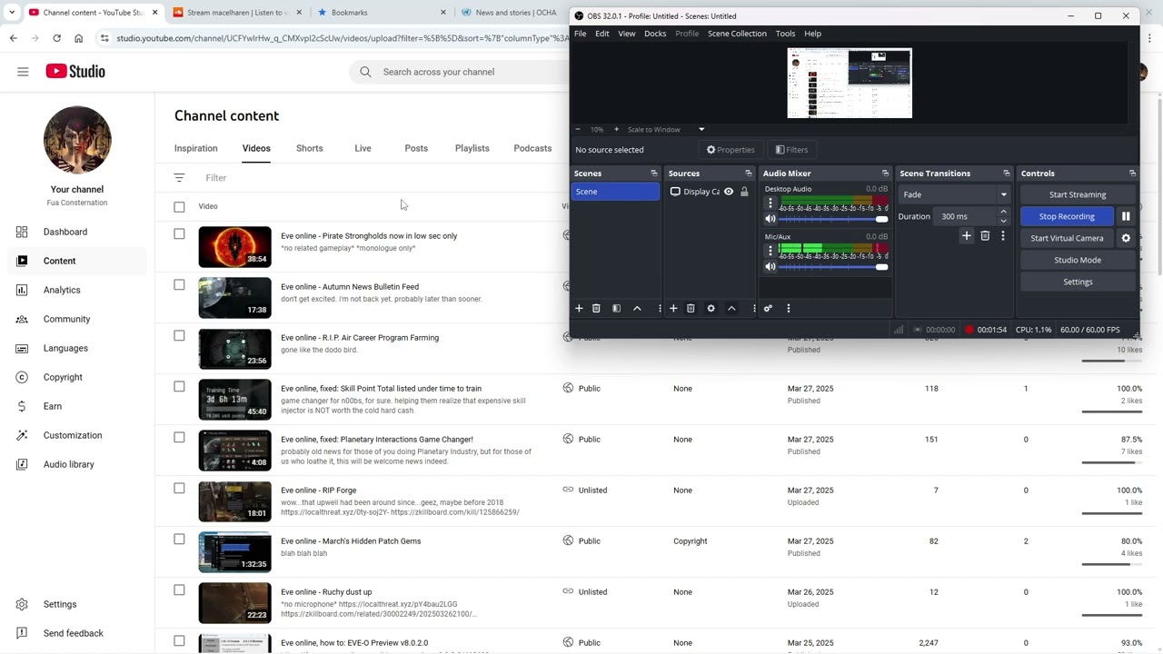Viewport: 1163px width, 654px height.
Task: Open Community section in sidebar
Action: coord(66,319)
